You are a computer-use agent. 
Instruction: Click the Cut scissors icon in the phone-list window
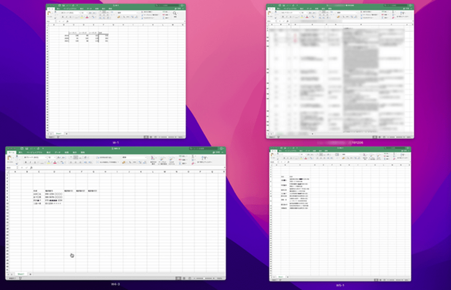tap(17, 156)
